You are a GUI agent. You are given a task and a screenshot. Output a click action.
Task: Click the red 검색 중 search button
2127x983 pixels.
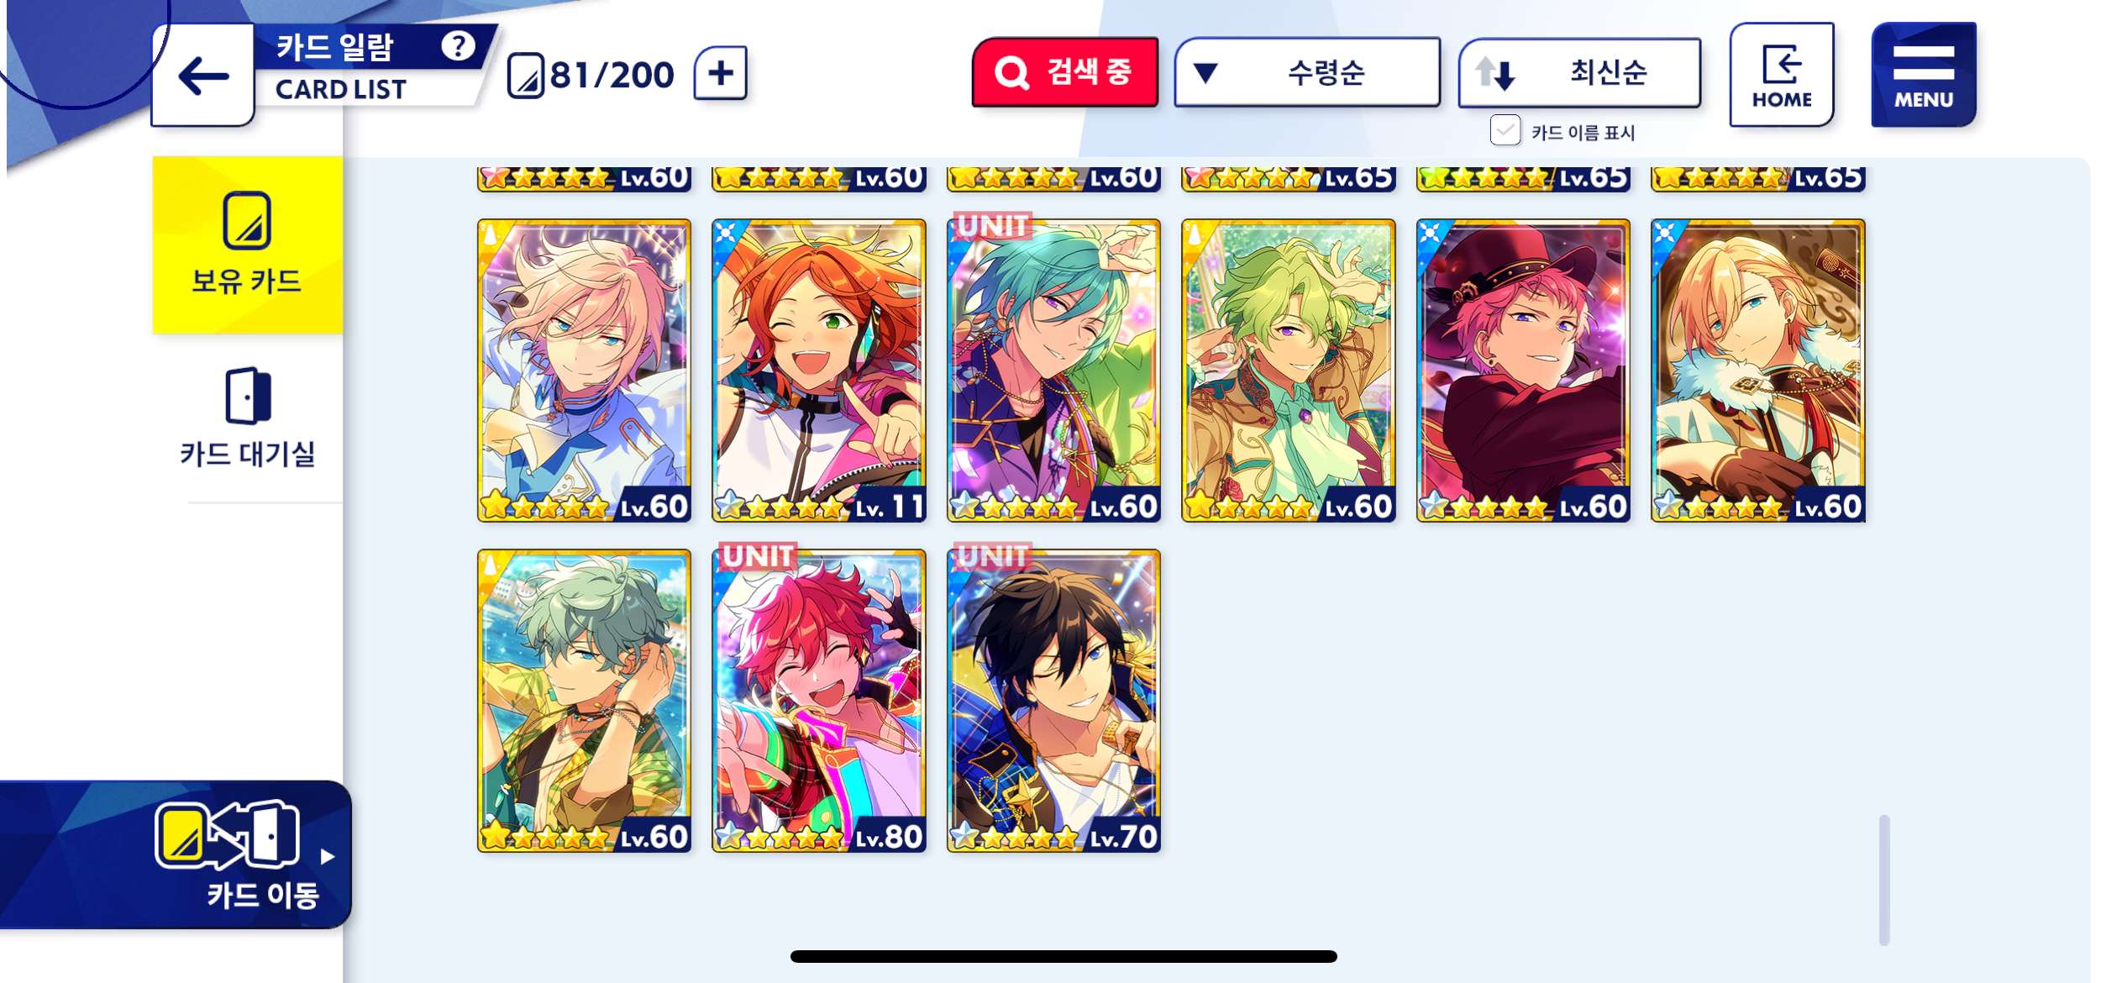pyautogui.click(x=1064, y=72)
